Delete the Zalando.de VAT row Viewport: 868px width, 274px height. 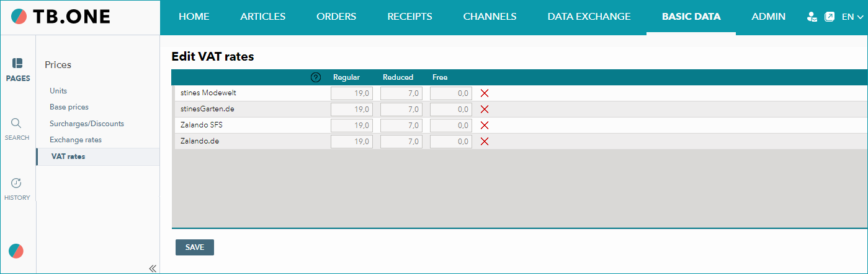pyautogui.click(x=485, y=142)
